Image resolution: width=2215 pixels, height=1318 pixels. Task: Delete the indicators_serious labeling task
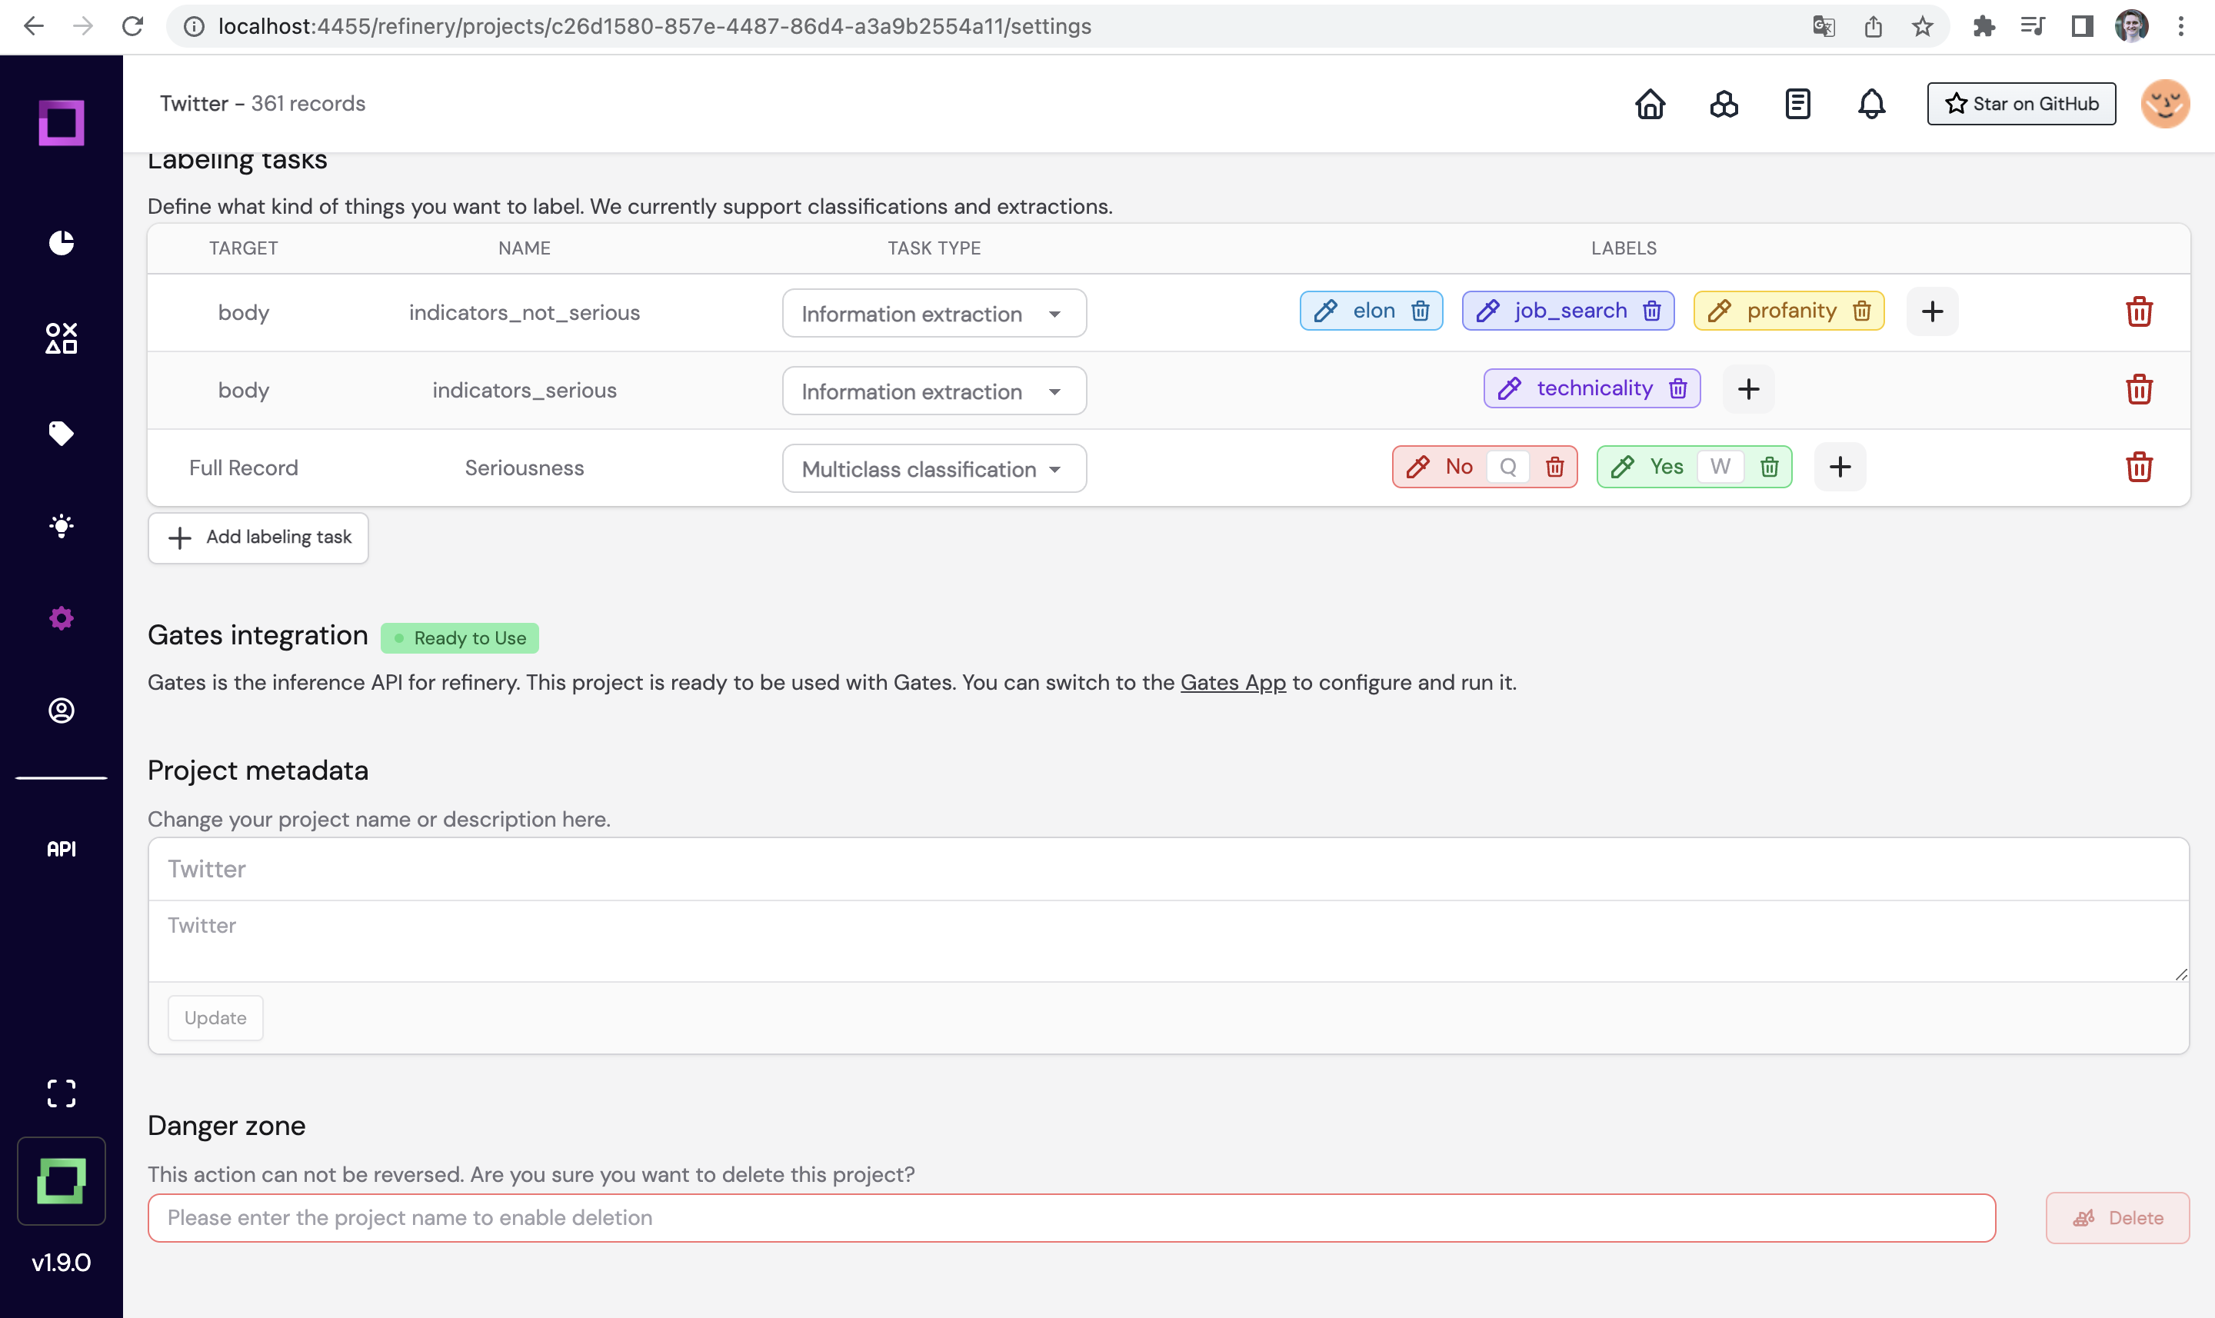(2139, 389)
